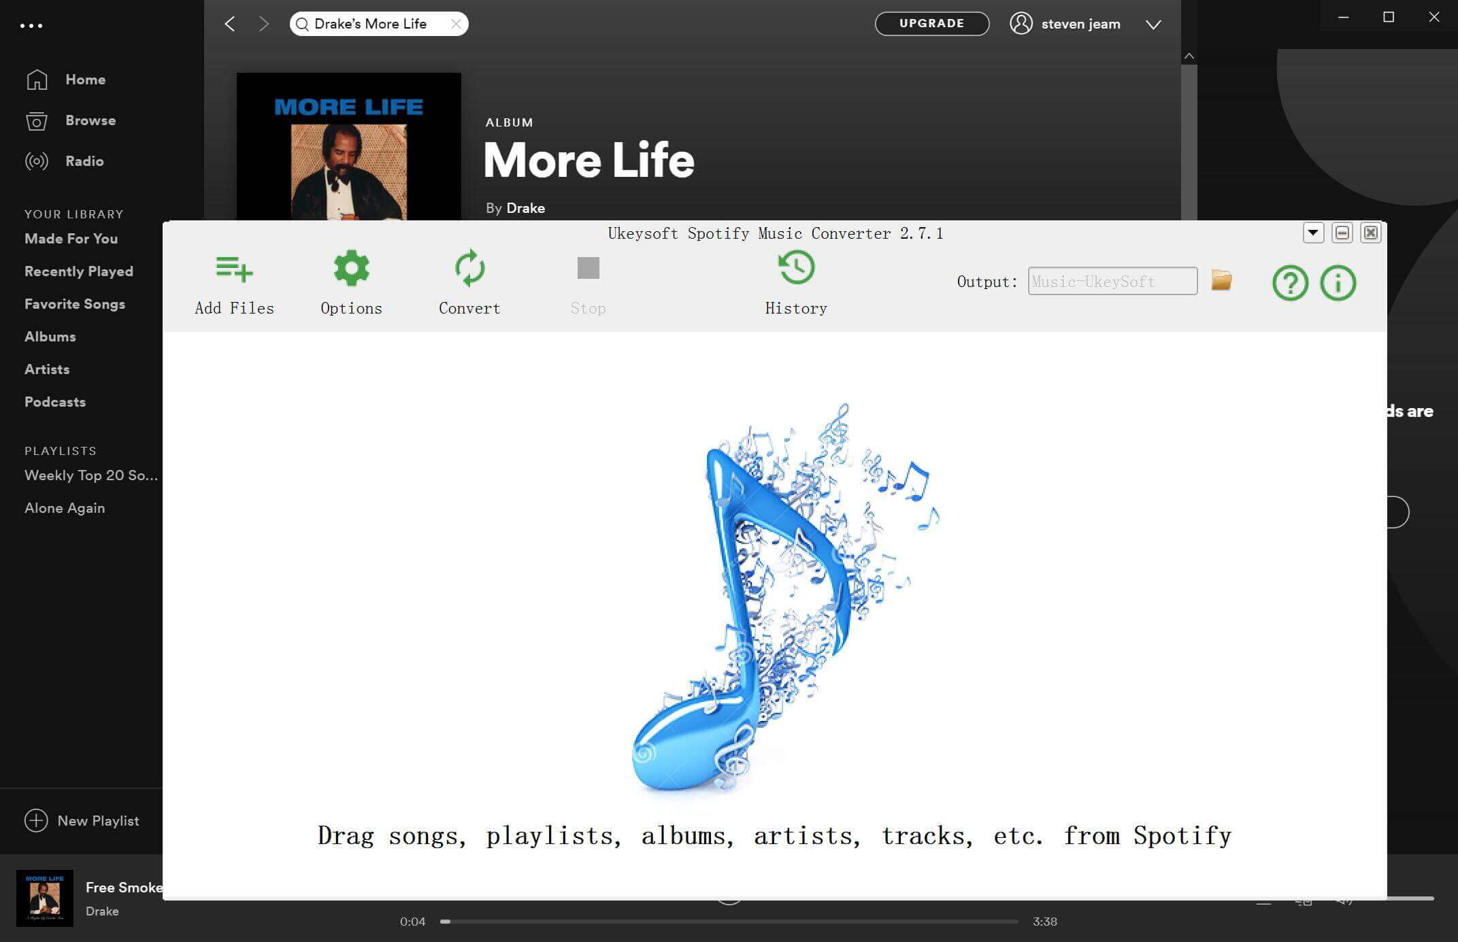The width and height of the screenshot is (1458, 942).
Task: Click the Home navigation item in Spotify
Action: [84, 80]
